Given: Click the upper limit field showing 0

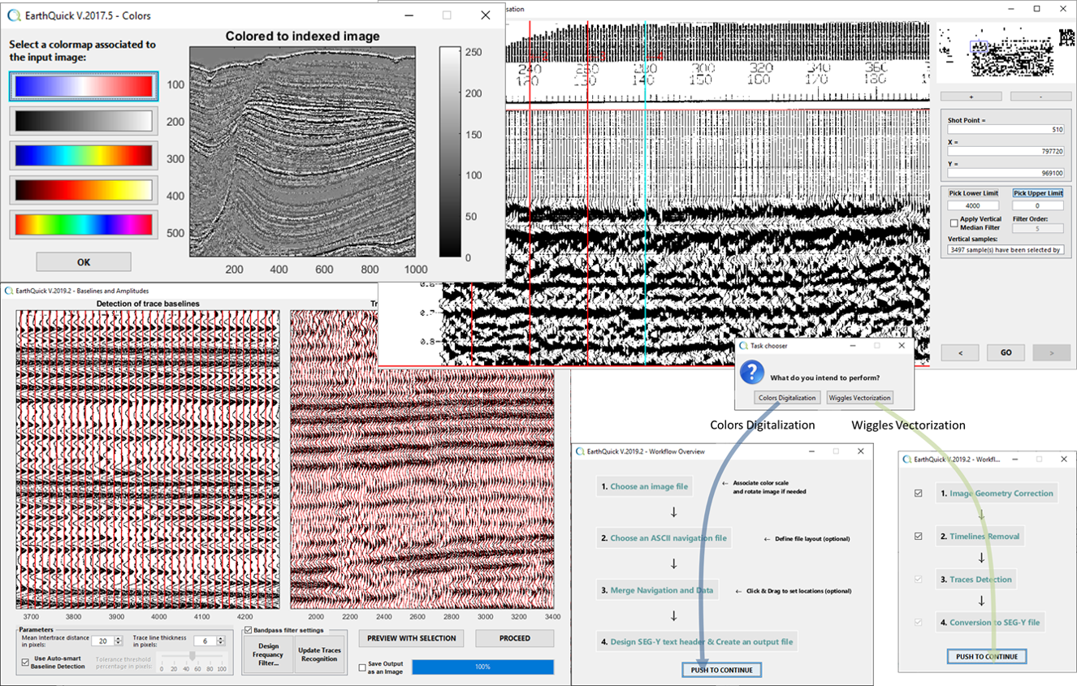Looking at the screenshot, I should point(1038,206).
